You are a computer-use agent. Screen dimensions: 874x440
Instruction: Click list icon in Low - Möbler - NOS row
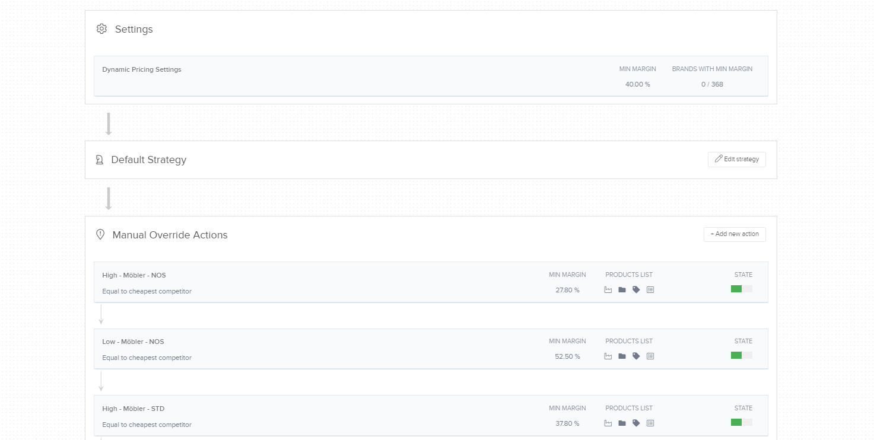pos(650,356)
